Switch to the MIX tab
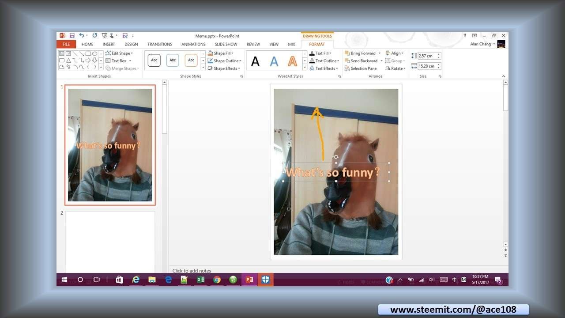Image resolution: width=565 pixels, height=318 pixels. tap(291, 44)
